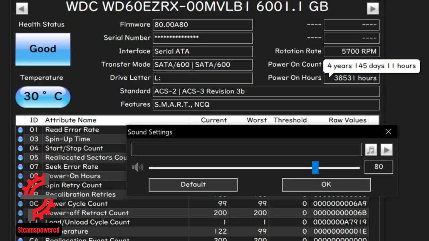Viewport: 429px width, 241px height.
Task: Select the Start/Stop Count row
Action: tap(71, 148)
